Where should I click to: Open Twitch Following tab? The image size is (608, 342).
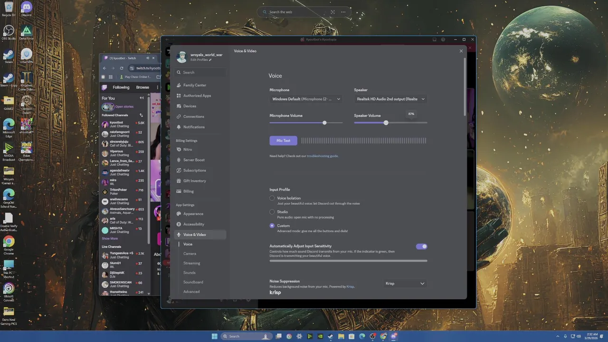(121, 87)
